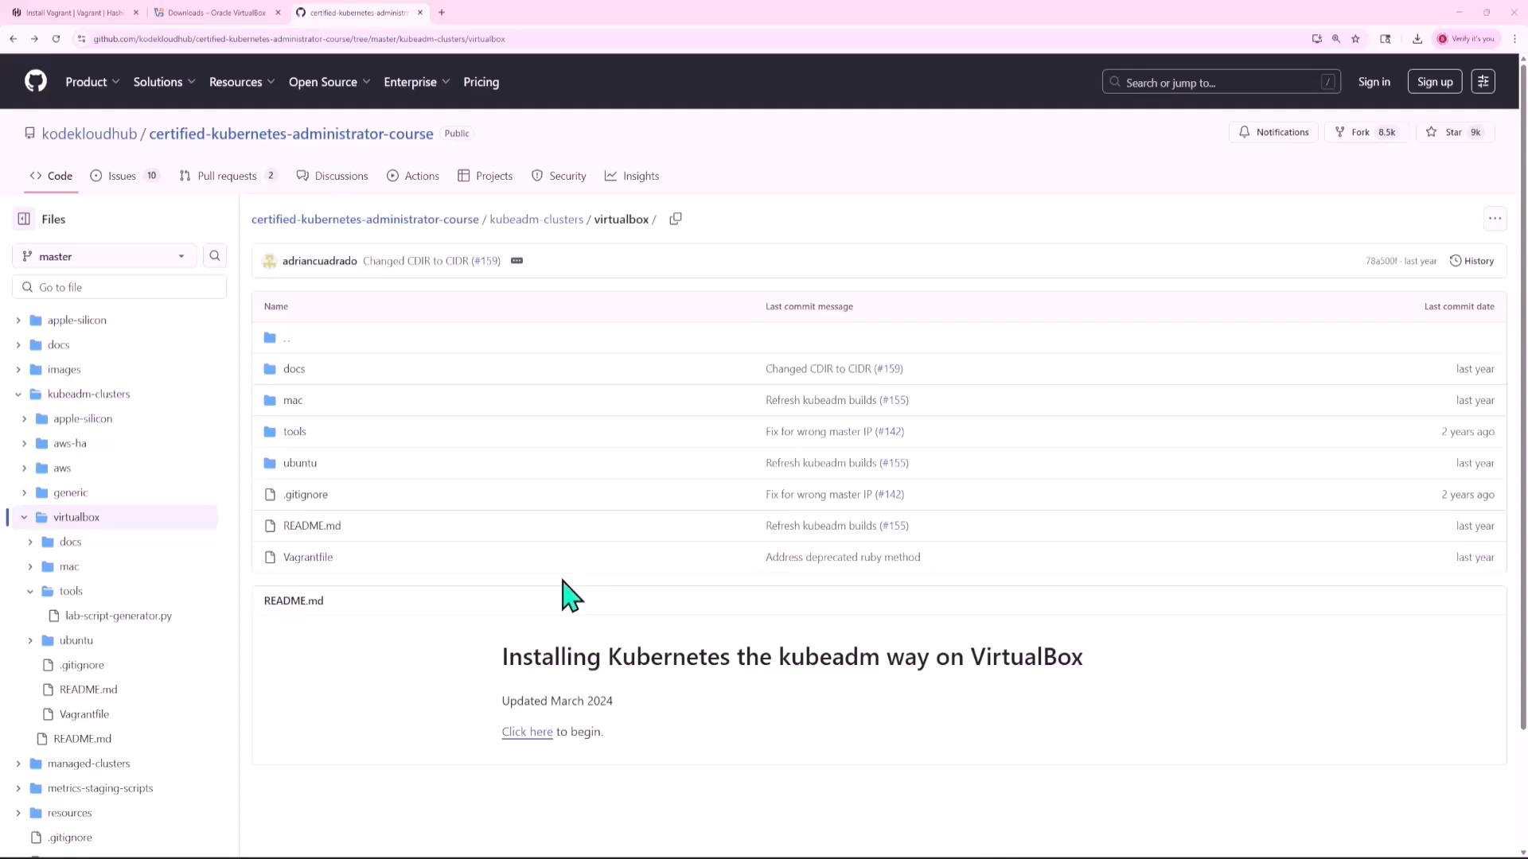Go to the Actions tab
Image resolution: width=1528 pixels, height=859 pixels.
tap(413, 176)
